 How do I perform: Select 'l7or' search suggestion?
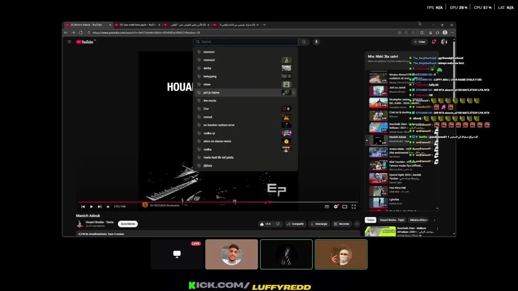[x=245, y=109]
